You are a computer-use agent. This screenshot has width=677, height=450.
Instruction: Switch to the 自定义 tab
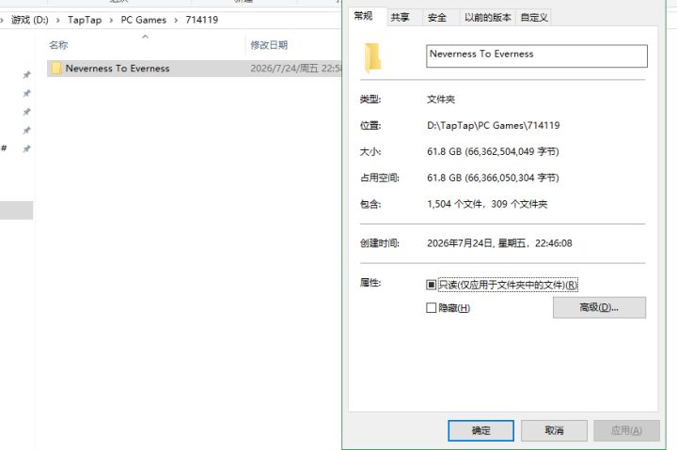tap(534, 18)
